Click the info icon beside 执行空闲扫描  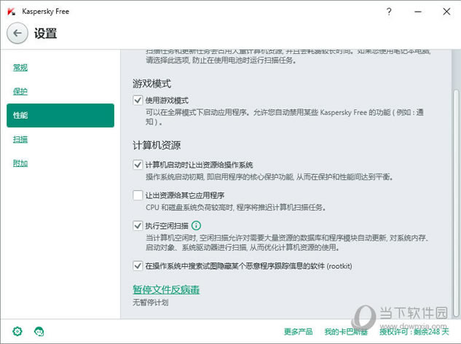(197, 225)
